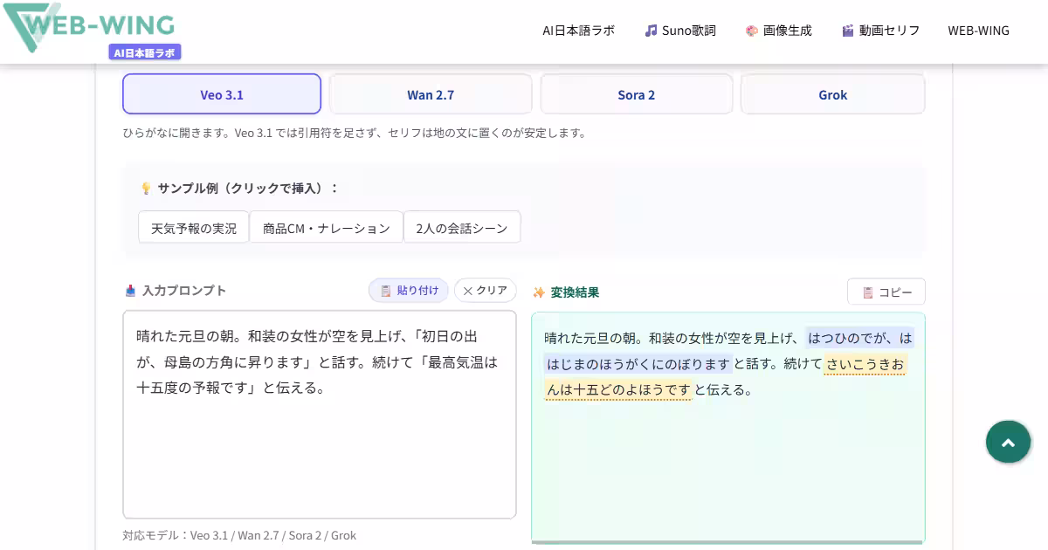Click the clapperboard icon in 動画セリフ
Screen dimensions: 1048x550
847,31
